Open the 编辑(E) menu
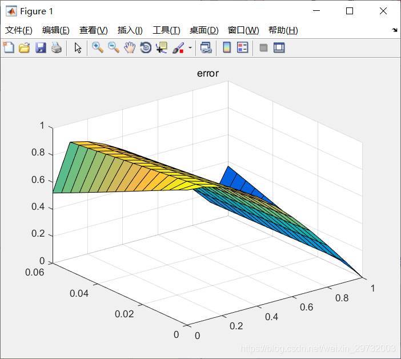Screen dimensions: 401x359 pos(56,30)
